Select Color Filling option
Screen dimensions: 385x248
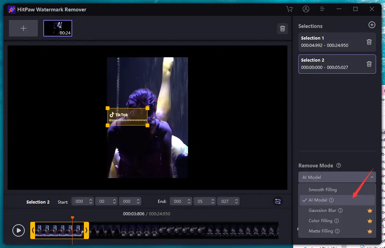click(x=320, y=221)
